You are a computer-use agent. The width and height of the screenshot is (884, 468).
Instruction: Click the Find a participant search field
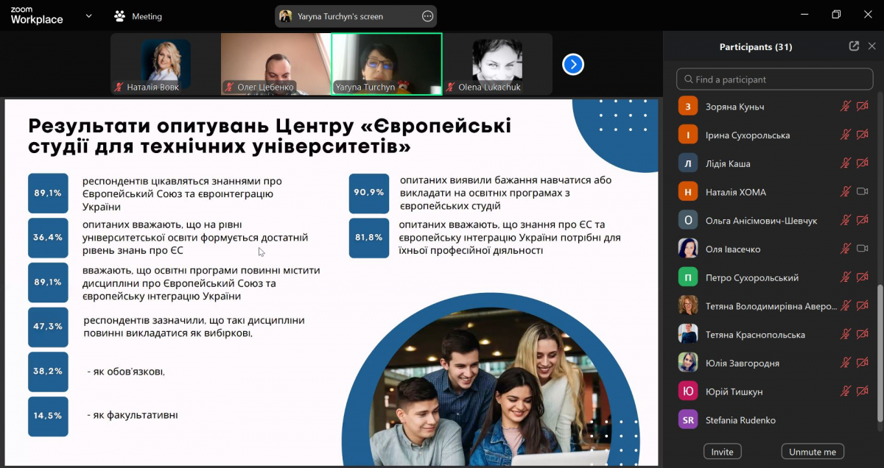(774, 79)
